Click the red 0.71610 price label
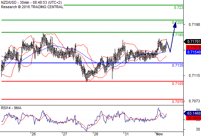The width and height of the screenshot is (201, 136). coord(194,47)
